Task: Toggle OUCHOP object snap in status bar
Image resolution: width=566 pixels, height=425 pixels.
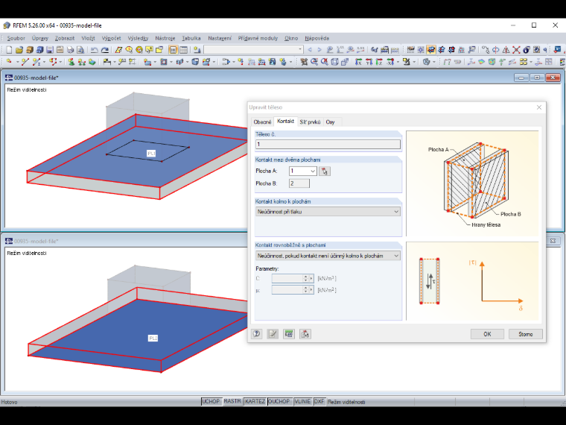Action: coord(279,401)
